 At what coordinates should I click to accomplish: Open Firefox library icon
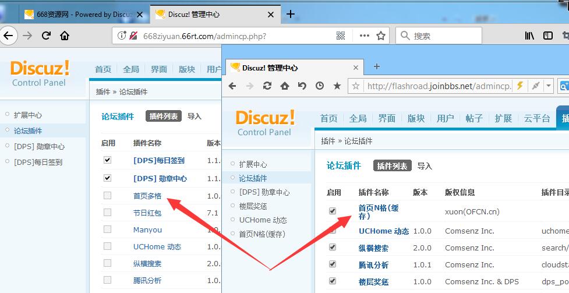(530, 36)
